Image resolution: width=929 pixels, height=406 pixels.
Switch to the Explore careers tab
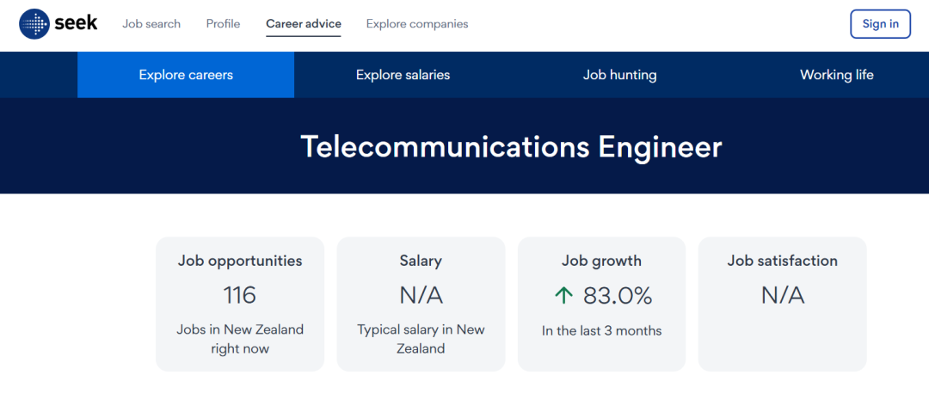click(x=186, y=75)
